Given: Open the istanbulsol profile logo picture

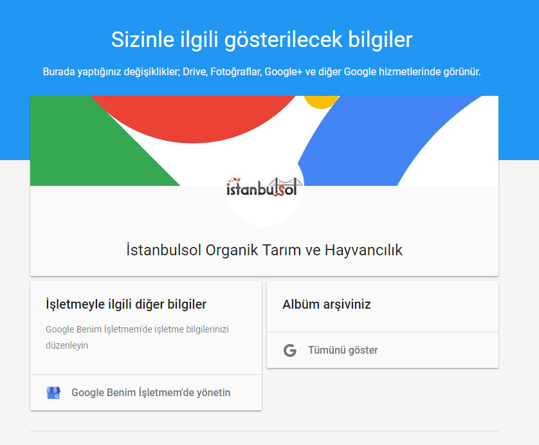Looking at the screenshot, I should click(264, 187).
